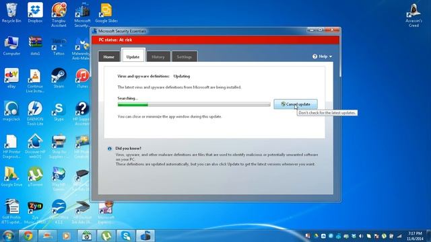The width and height of the screenshot is (431, 242).
Task: Open the Discover HP webOS desktop icon
Action: tap(35, 146)
